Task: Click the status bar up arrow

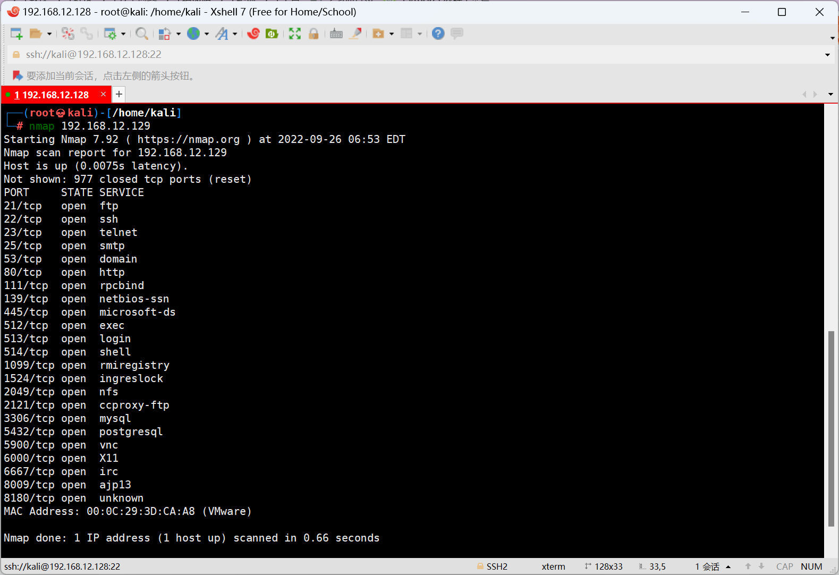Action: pyautogui.click(x=748, y=566)
